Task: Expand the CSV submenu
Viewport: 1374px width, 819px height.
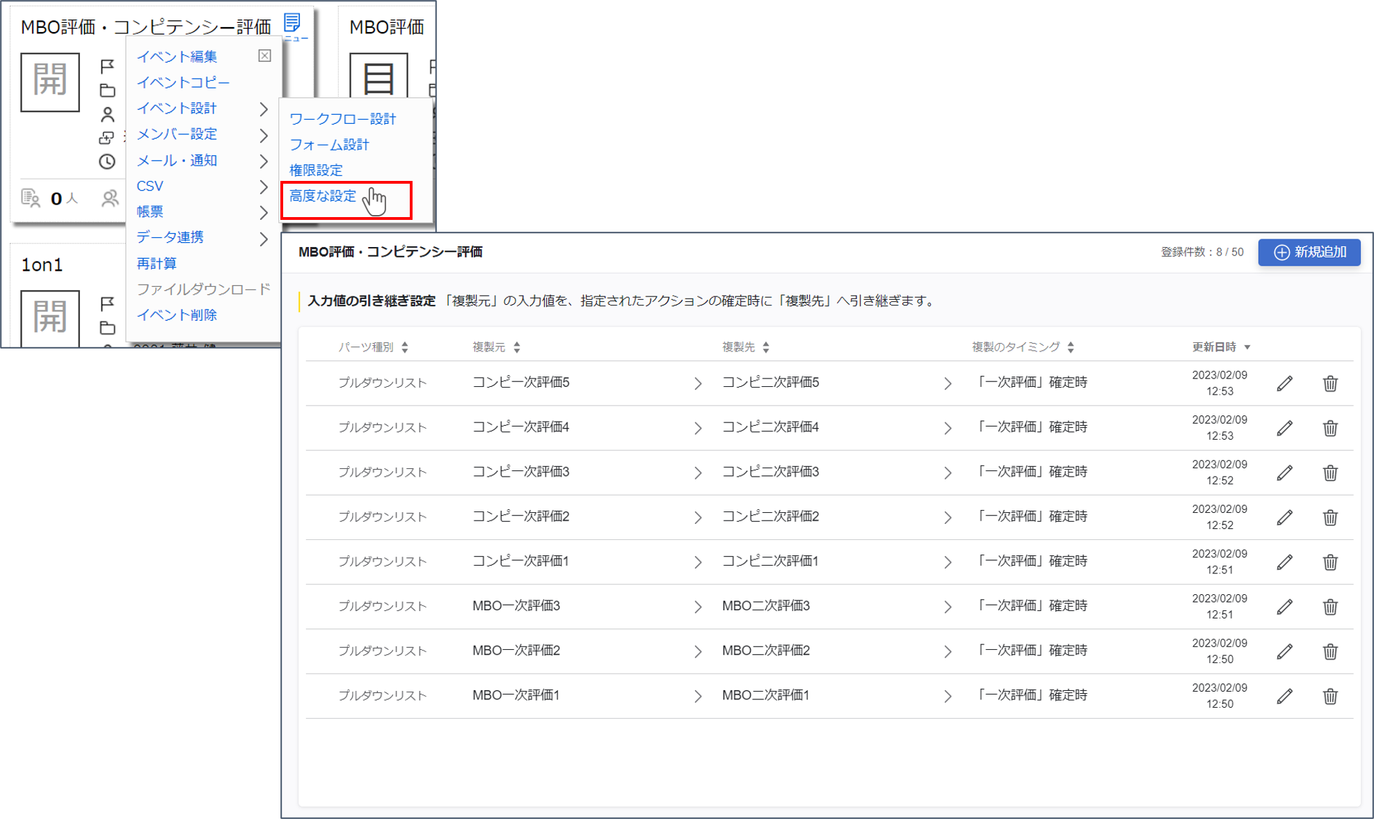Action: click(x=264, y=186)
